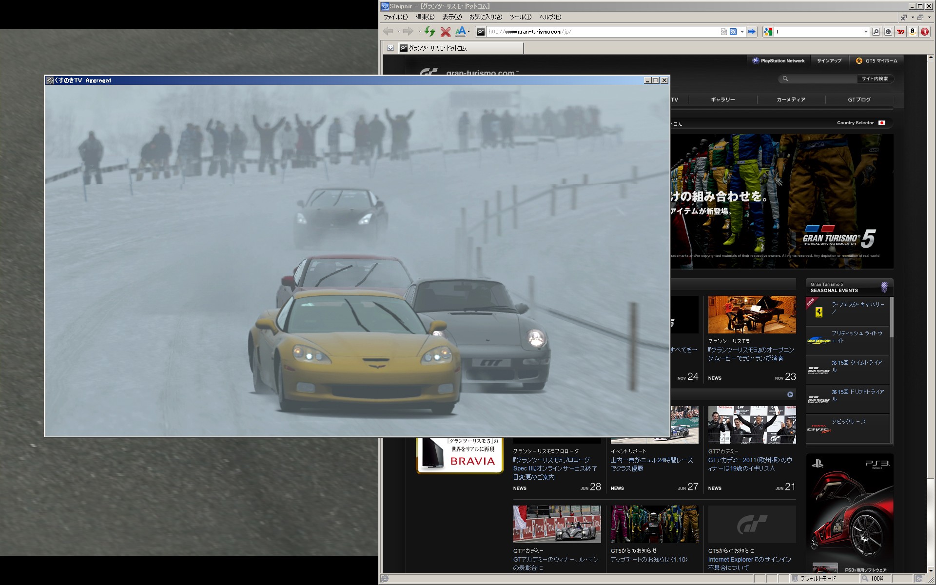Image resolution: width=936 pixels, height=585 pixels.
Task: Open the お気に入り(A) menu
Action: (486, 17)
